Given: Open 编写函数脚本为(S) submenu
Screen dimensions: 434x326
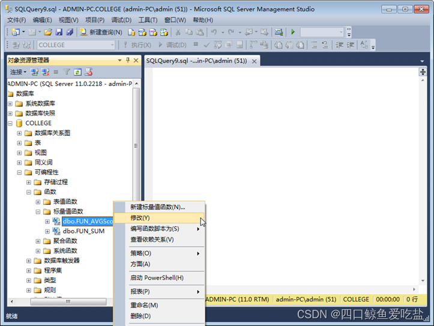Looking at the screenshot, I should tap(159, 229).
